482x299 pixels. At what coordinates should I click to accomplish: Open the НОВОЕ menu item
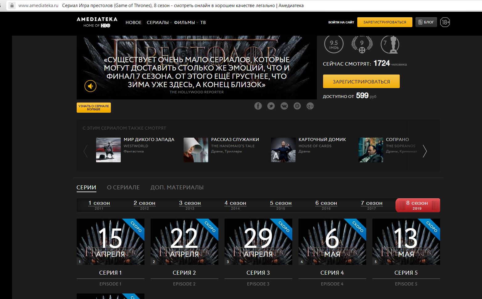[x=134, y=22]
